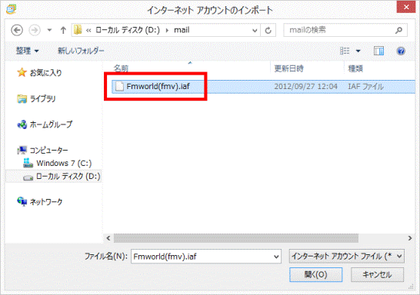The width and height of the screenshot is (420, 295).
Task: Click the horizontal scrollbar thumb
Action: (236, 238)
